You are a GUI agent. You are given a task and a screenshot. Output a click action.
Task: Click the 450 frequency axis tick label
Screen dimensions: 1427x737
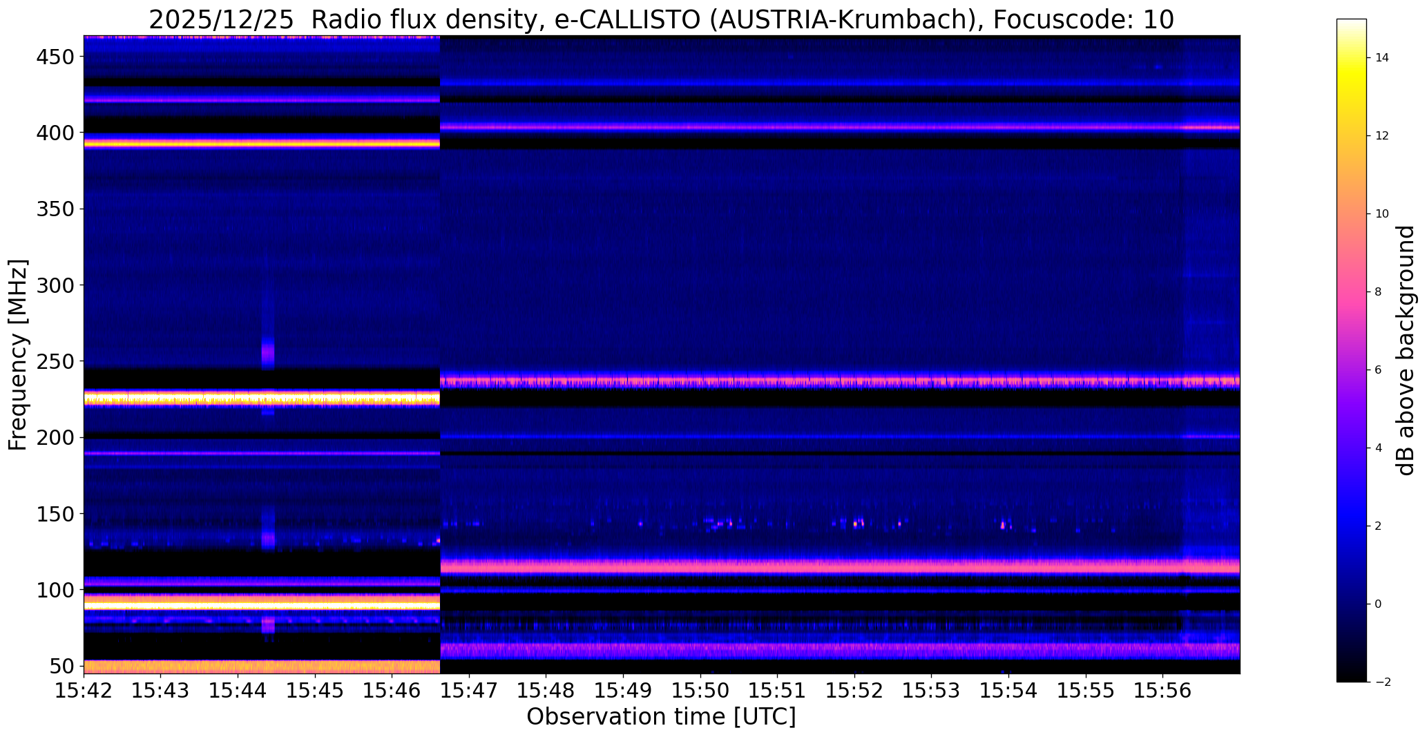coord(54,57)
